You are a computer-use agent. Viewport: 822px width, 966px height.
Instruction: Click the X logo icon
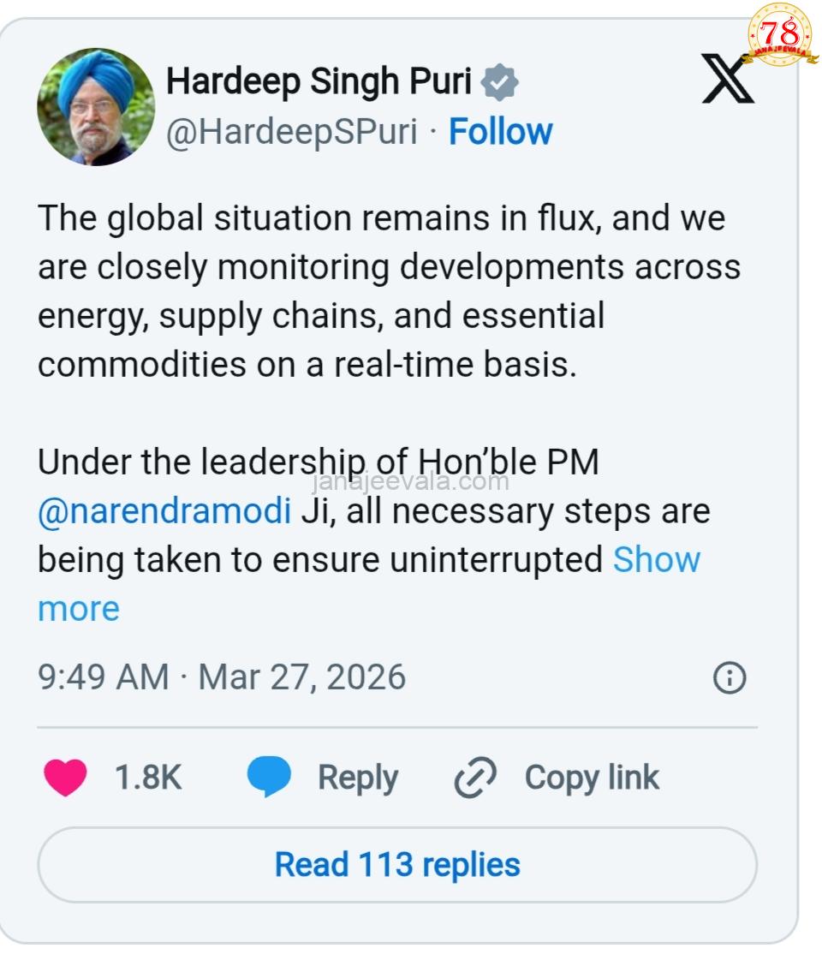(x=728, y=79)
